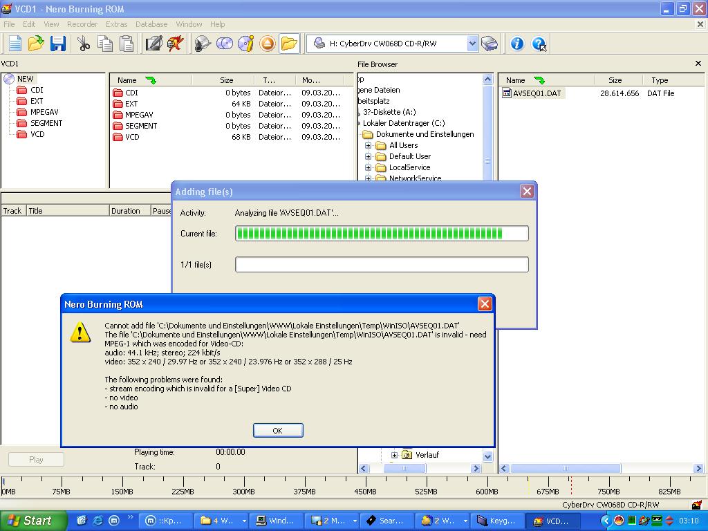The image size is (708, 531).
Task: Click the burn icon in Nero status bar
Action: tap(697, 504)
